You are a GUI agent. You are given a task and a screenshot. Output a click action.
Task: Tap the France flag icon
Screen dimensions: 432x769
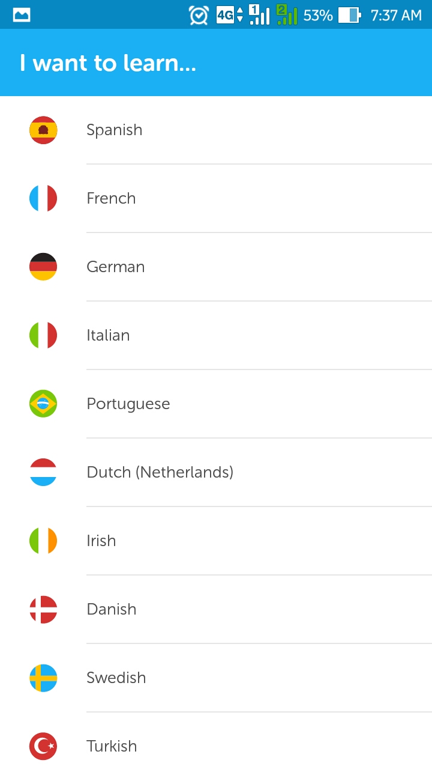(x=43, y=198)
